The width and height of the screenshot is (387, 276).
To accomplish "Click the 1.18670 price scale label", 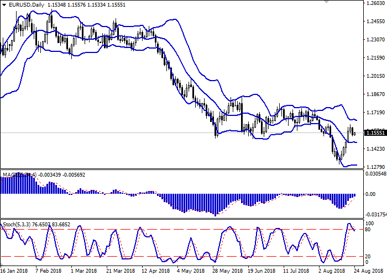I will (375, 94).
